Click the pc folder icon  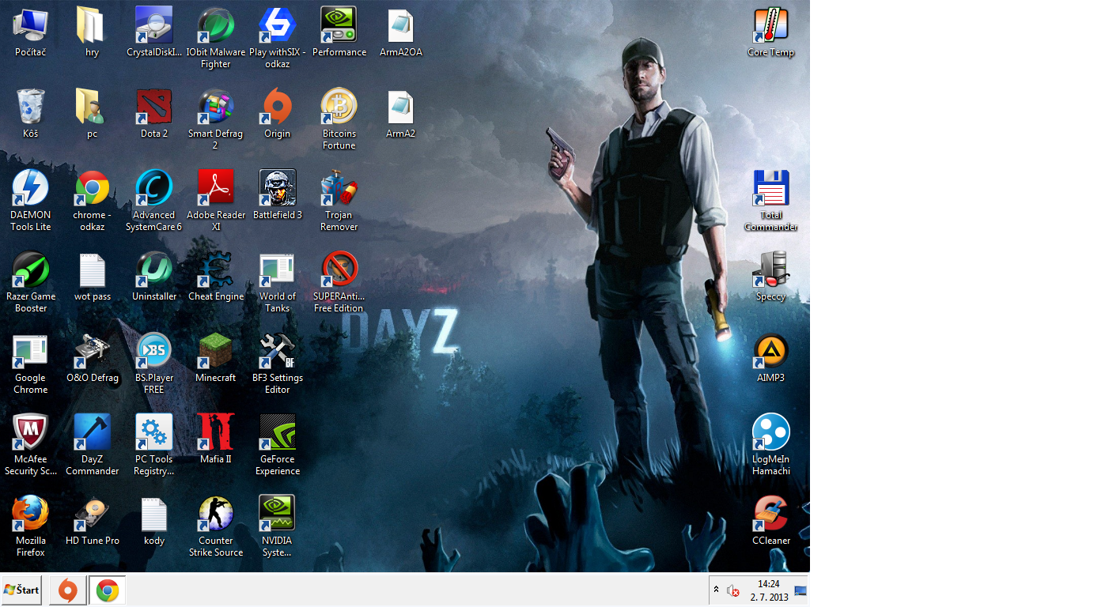click(x=92, y=114)
